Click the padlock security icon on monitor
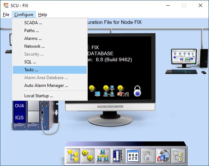 [137, 91]
